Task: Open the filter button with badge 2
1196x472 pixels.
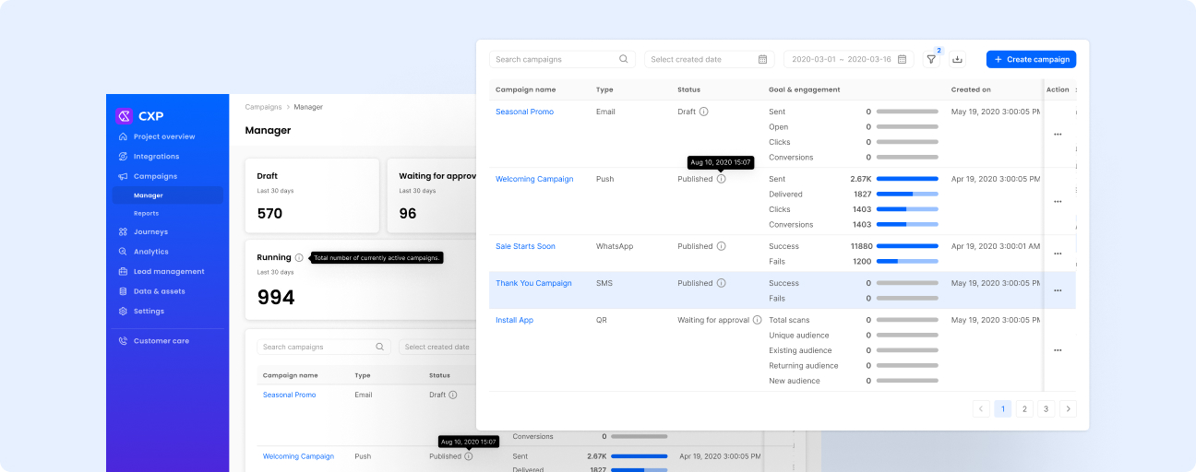Action: [931, 59]
